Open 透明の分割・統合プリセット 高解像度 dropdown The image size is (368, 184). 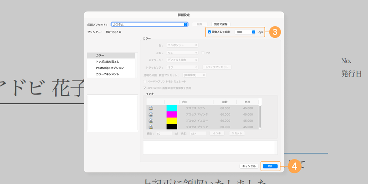pyautogui.click(x=194, y=75)
